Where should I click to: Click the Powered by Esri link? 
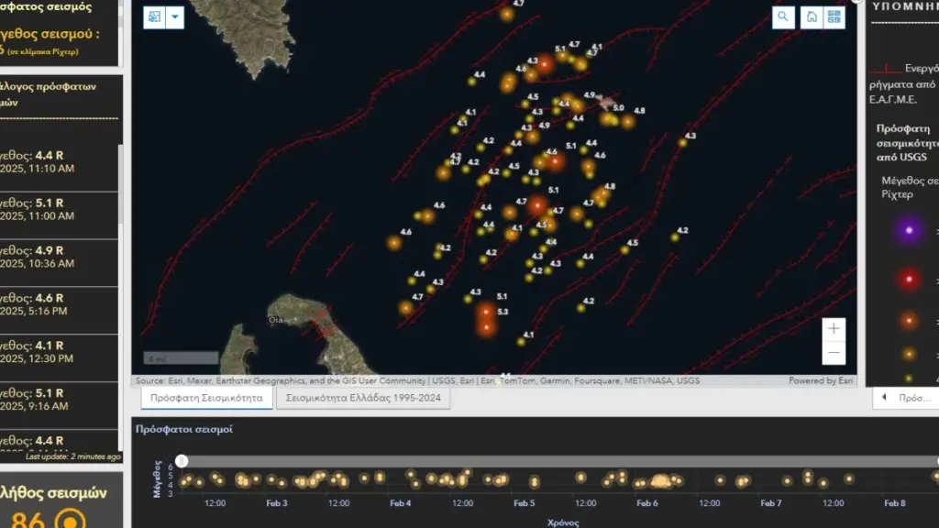coord(821,380)
